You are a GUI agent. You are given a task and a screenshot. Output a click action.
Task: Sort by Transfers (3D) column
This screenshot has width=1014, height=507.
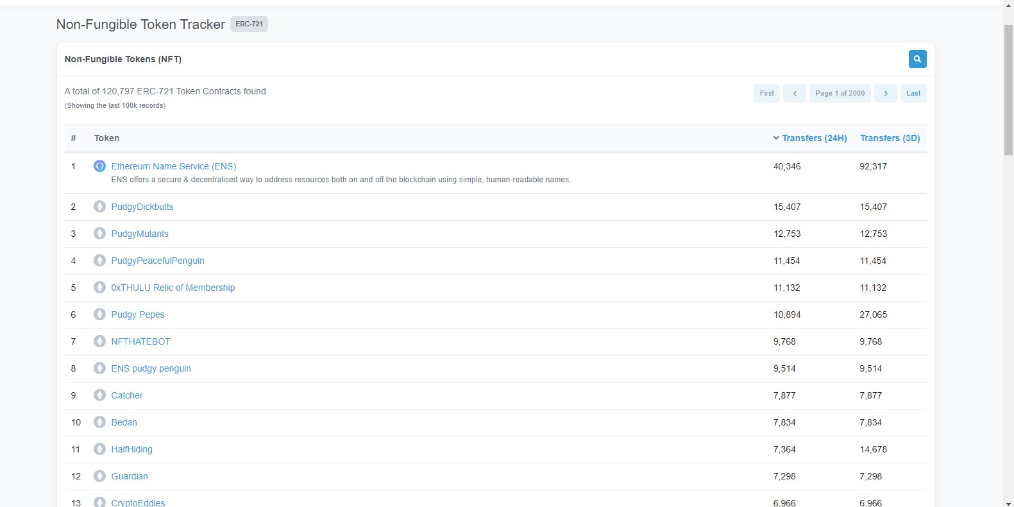[x=890, y=138]
